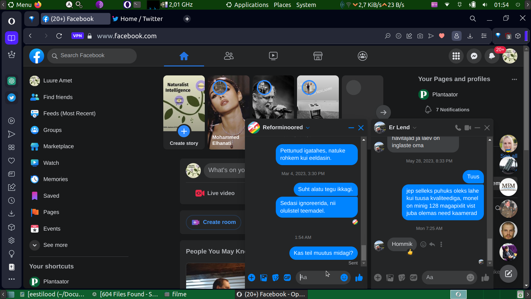Image resolution: width=531 pixels, height=299 pixels.
Task: Send a like in Reforminoored chat
Action: (359, 277)
